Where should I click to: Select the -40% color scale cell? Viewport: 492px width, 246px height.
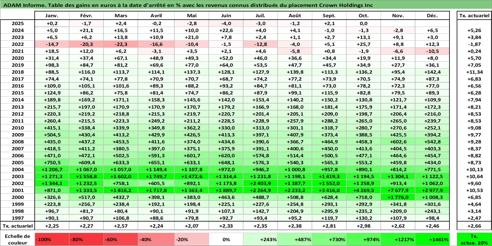(156, 239)
